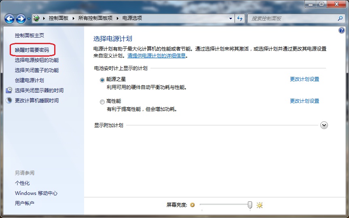Open 用户帐户 link
The image size is (349, 218).
tap(25, 203)
